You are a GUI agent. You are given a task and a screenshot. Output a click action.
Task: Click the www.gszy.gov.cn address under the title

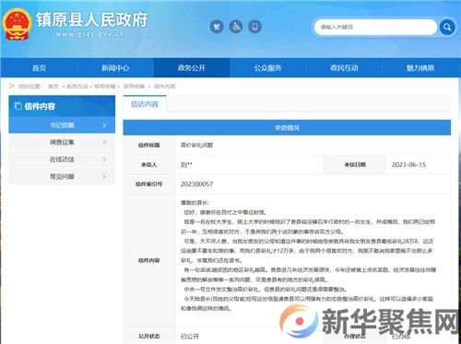pos(90,34)
